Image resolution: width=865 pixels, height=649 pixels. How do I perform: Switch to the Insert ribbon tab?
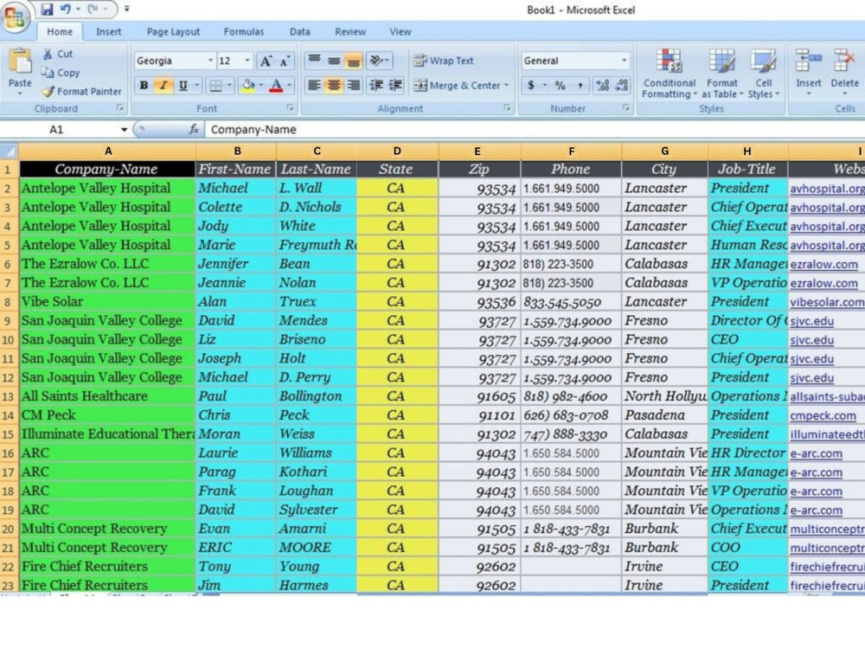coord(109,32)
